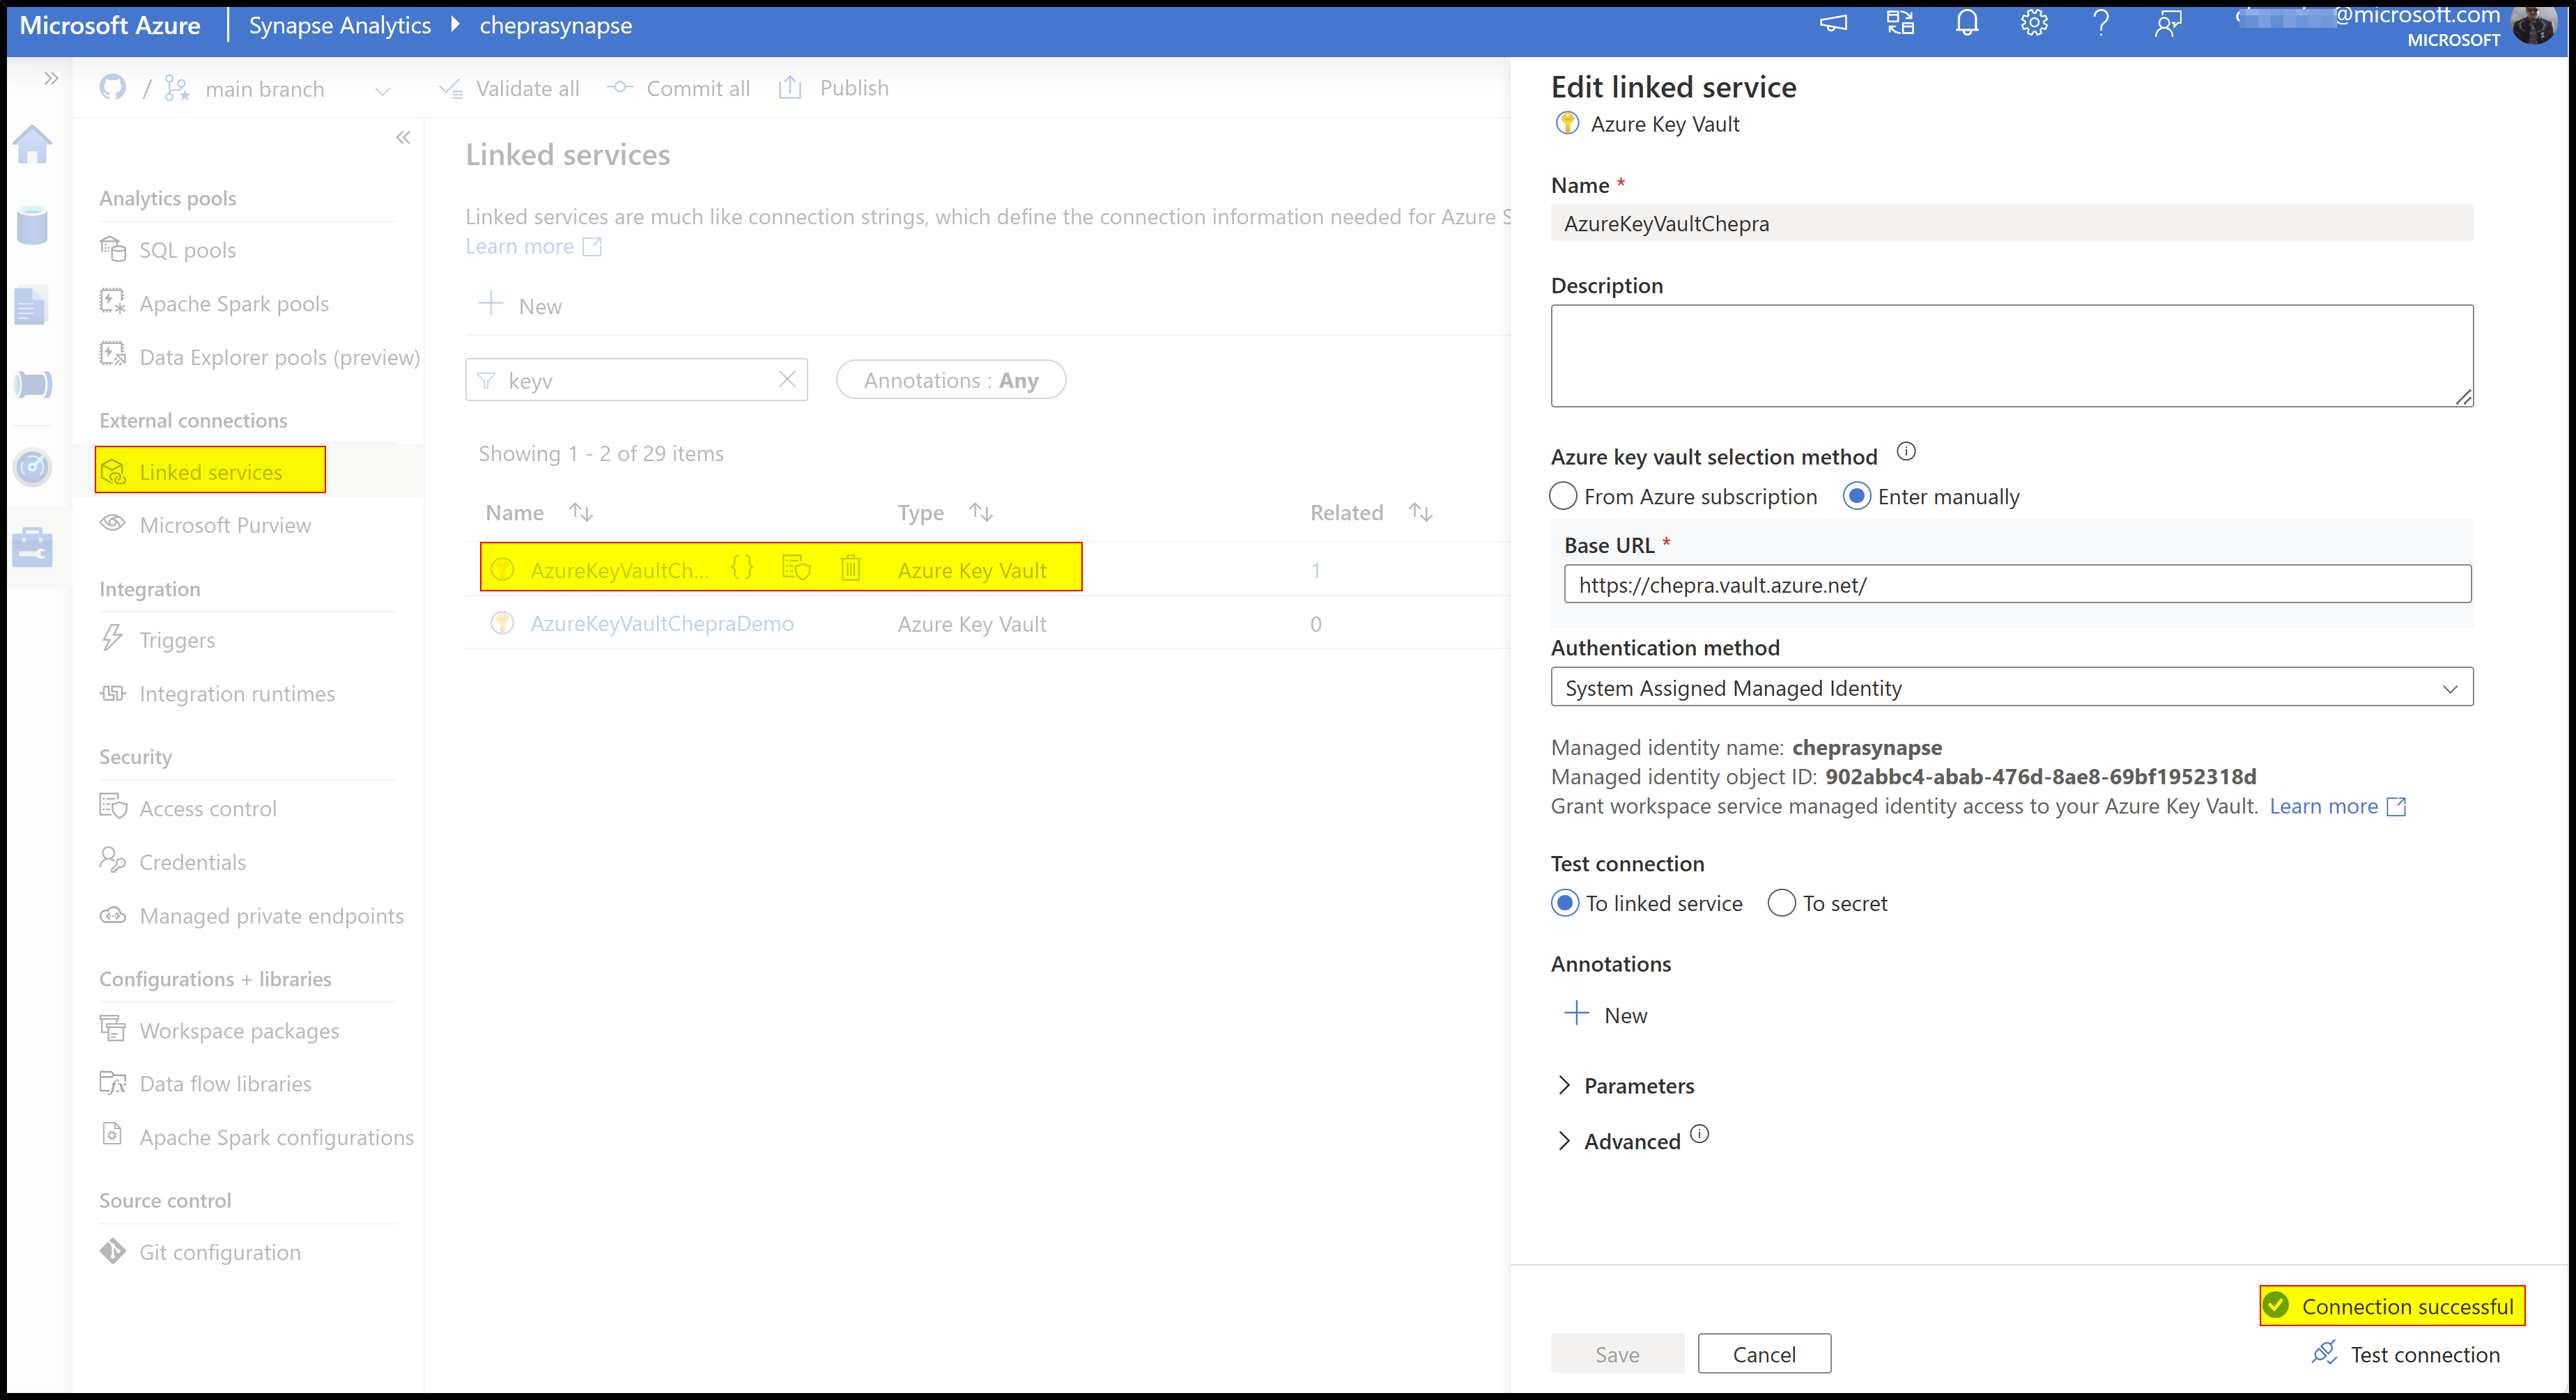
Task: Open the Data hub cylinder icon
Action: tap(33, 225)
